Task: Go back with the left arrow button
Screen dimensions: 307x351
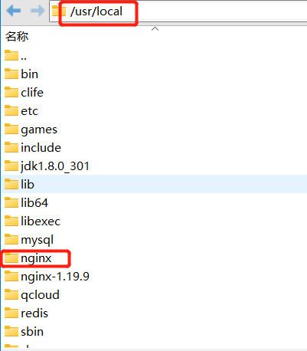Action: pos(13,11)
